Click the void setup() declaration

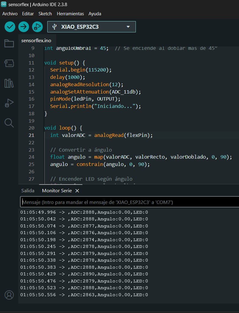[65, 63]
